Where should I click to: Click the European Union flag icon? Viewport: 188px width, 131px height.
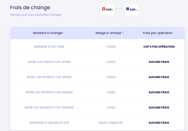(x=128, y=9)
